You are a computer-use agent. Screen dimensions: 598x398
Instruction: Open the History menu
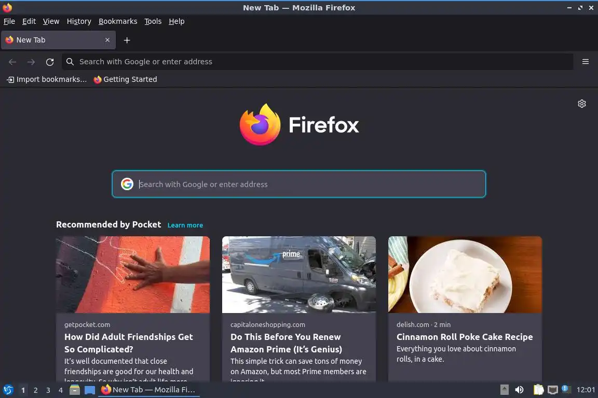point(79,21)
